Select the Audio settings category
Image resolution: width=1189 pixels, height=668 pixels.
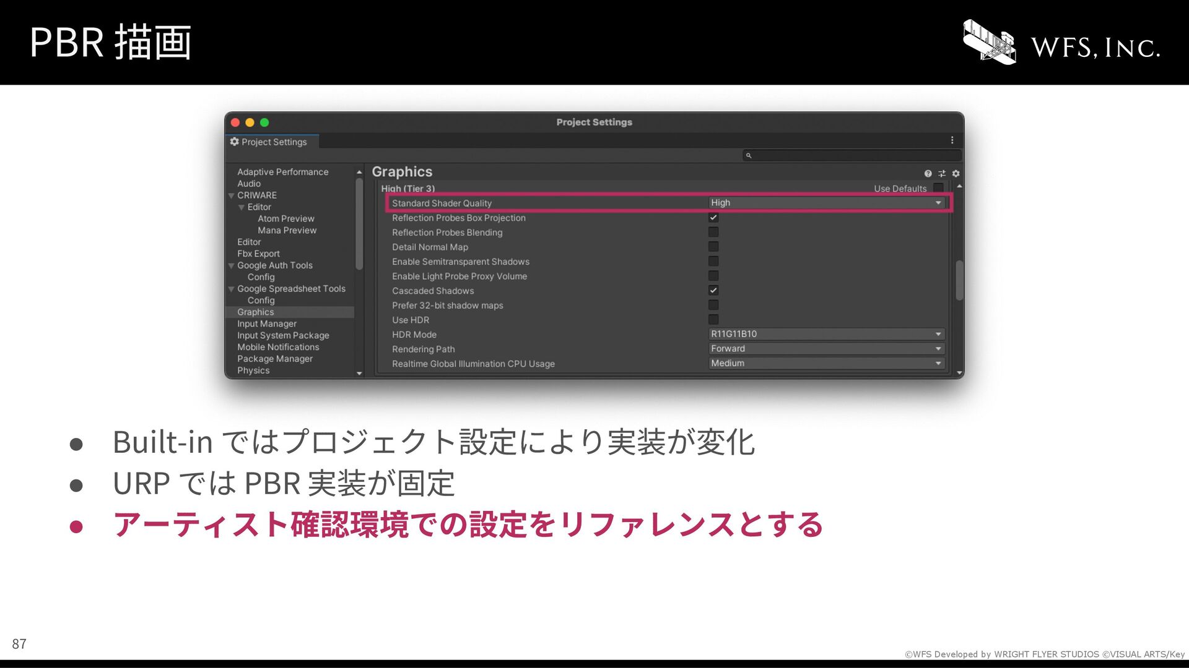249,184
